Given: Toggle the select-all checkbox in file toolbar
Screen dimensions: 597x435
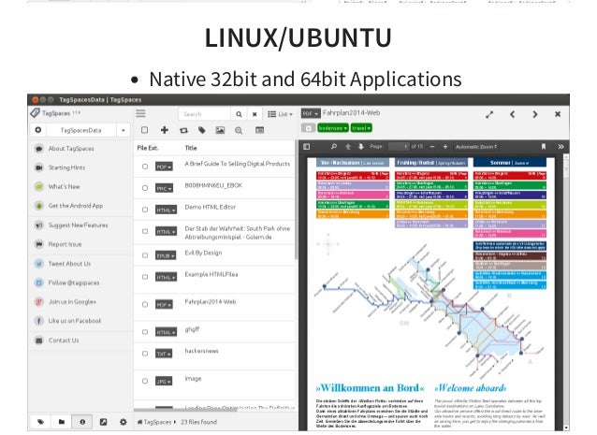Looking at the screenshot, I should coord(145,130).
